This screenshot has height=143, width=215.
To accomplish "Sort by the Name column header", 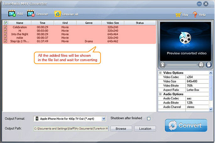I will coord(20,23).
